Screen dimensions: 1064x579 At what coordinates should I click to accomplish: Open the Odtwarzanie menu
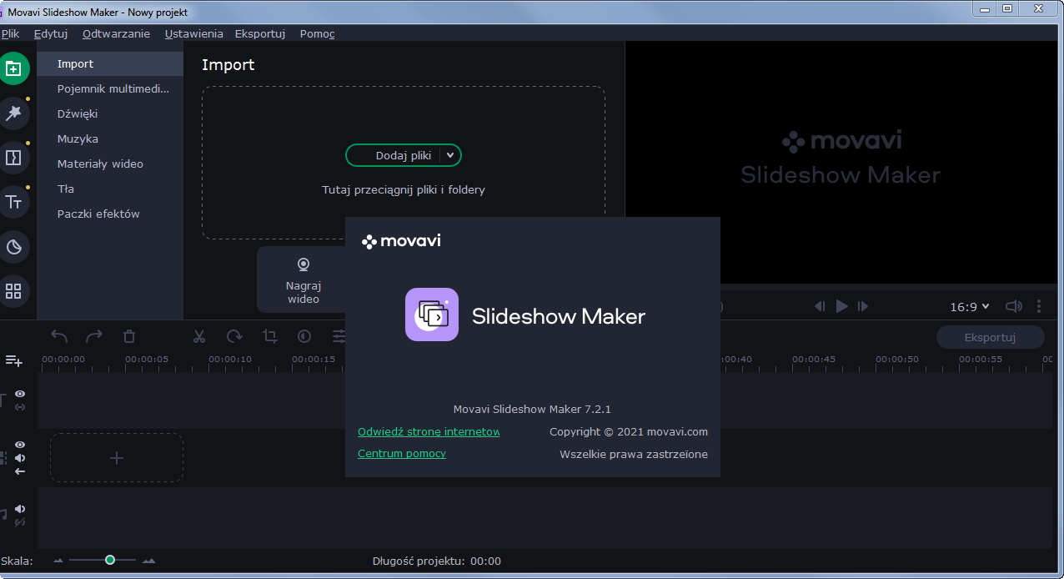point(116,33)
